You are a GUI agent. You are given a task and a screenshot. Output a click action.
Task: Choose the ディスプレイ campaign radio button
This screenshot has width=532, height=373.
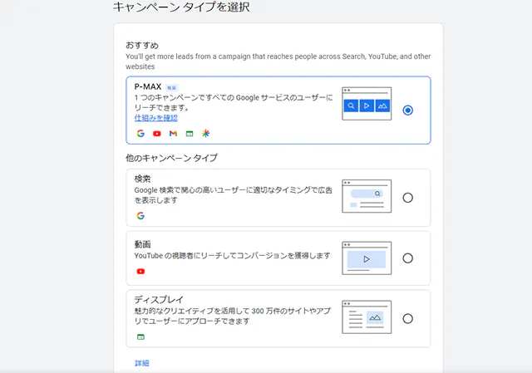click(407, 319)
